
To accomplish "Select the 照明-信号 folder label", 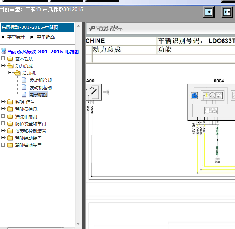I will [x=25, y=102].
